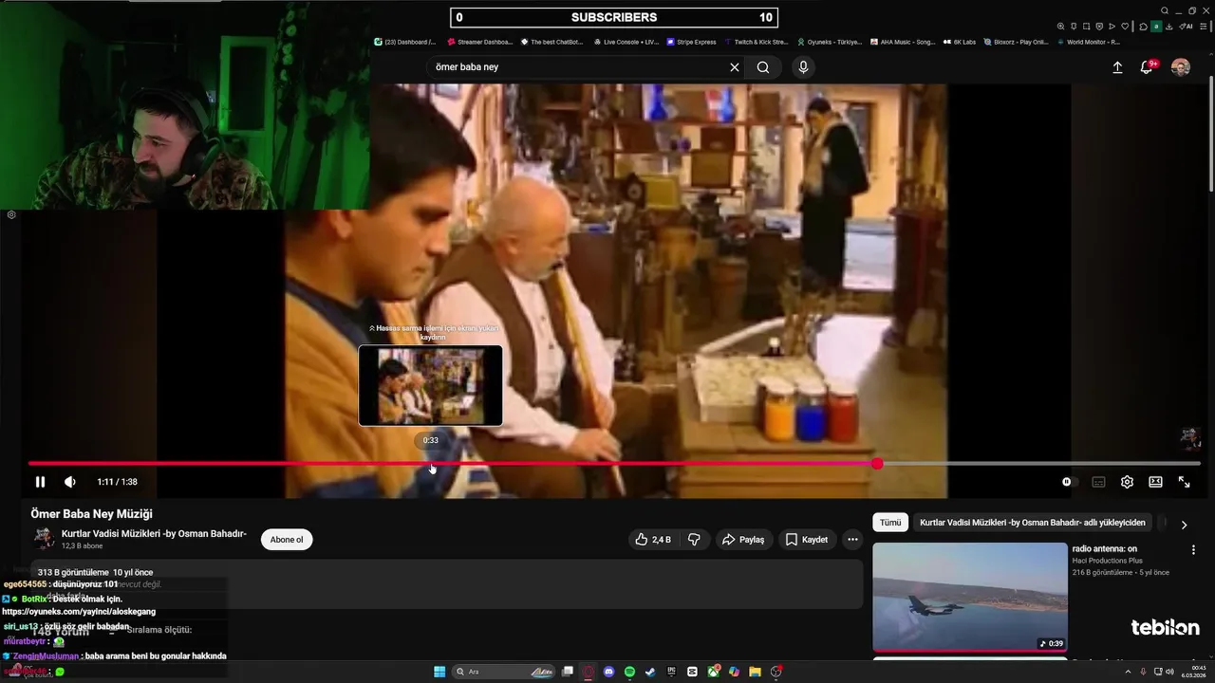Click the search magnifier button

tap(763, 67)
